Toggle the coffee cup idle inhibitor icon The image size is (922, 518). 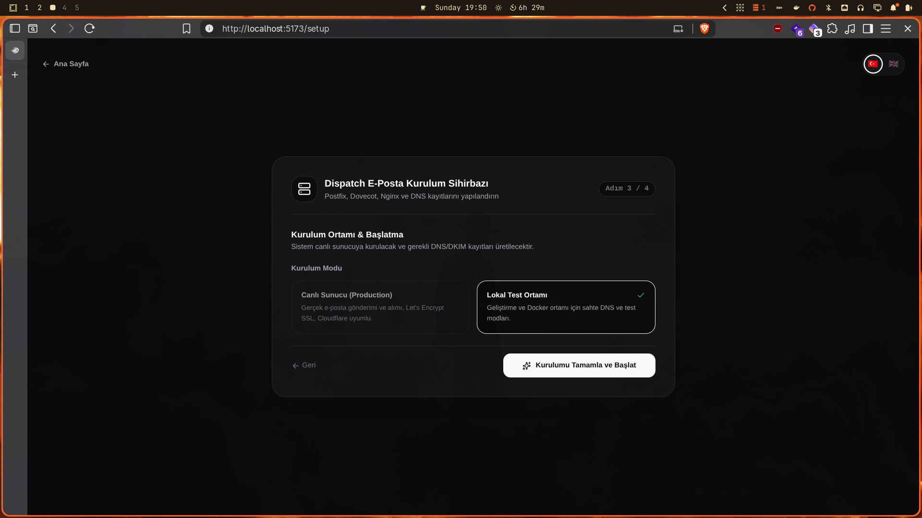[423, 8]
